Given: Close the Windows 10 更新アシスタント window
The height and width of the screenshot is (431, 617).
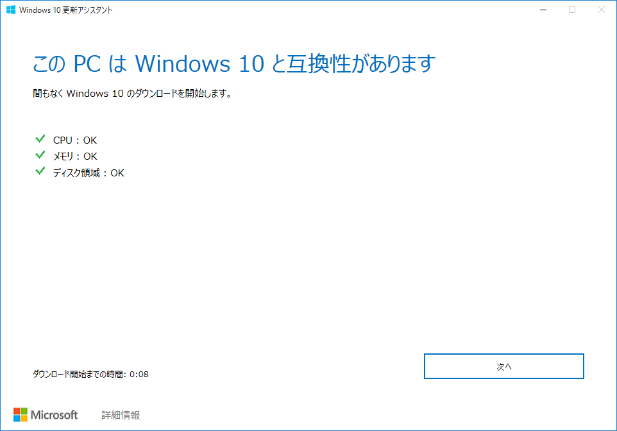Looking at the screenshot, I should point(601,10).
